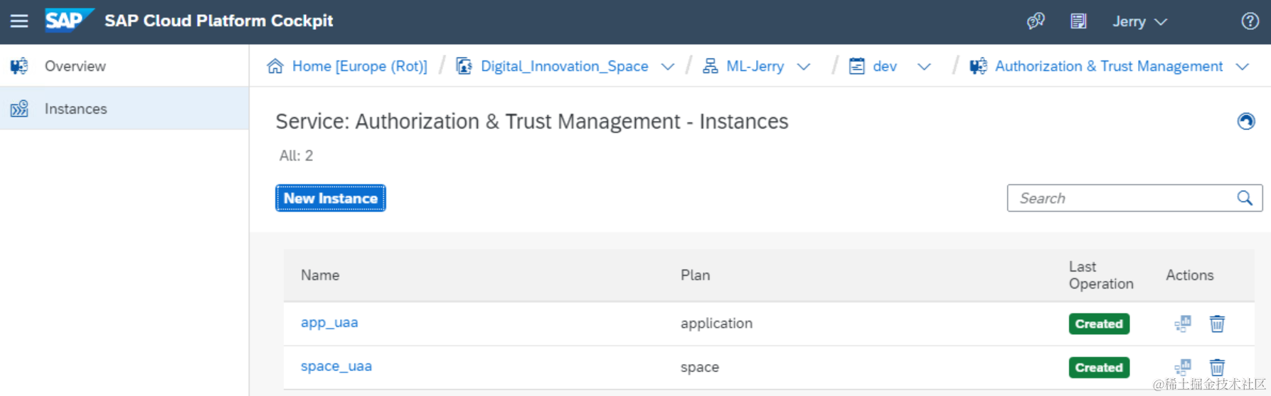Open the app_uaa instance link
Image resolution: width=1271 pixels, height=396 pixels.
[x=329, y=323]
